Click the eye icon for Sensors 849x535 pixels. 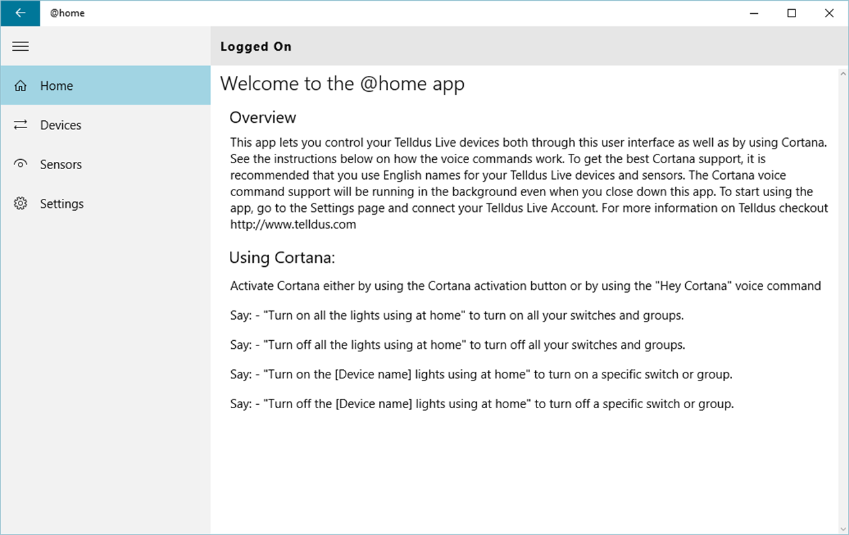tap(20, 164)
